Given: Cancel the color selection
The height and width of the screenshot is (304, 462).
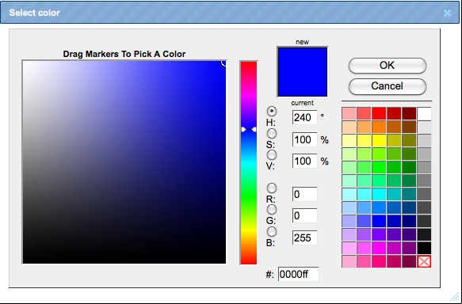Looking at the screenshot, I should tap(388, 86).
